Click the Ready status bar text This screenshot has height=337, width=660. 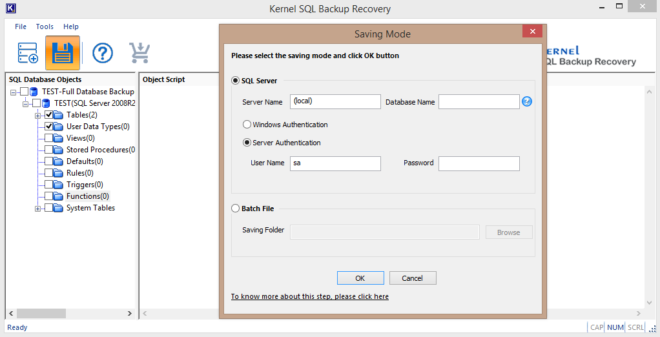click(17, 327)
